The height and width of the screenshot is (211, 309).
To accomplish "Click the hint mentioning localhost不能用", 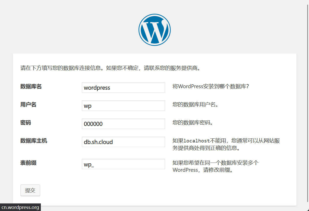I will (x=226, y=144).
